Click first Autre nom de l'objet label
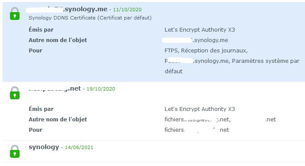Image resolution: width=305 pixels, height=166 pixels. (58, 40)
